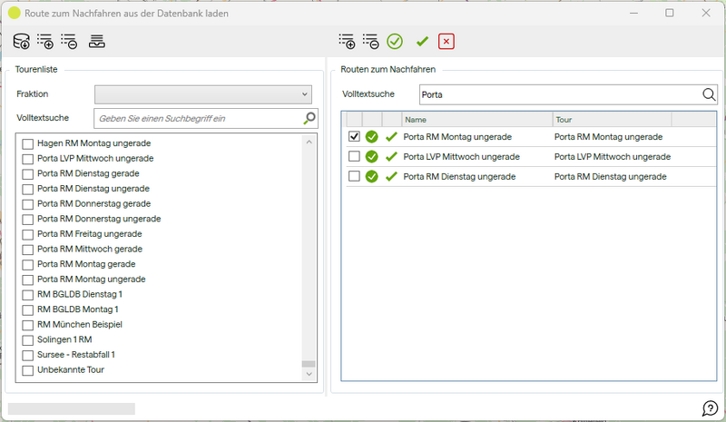Select Porta RM Dienstag ungerade in tour list
The height and width of the screenshot is (422, 726).
pyautogui.click(x=93, y=189)
